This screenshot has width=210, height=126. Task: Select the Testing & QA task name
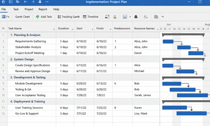[23, 89]
